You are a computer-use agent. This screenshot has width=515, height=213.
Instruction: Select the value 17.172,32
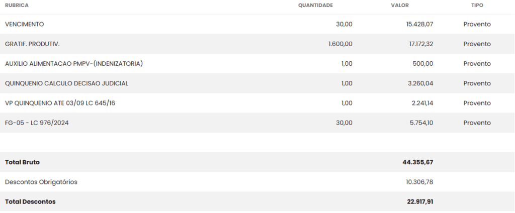click(x=420, y=44)
